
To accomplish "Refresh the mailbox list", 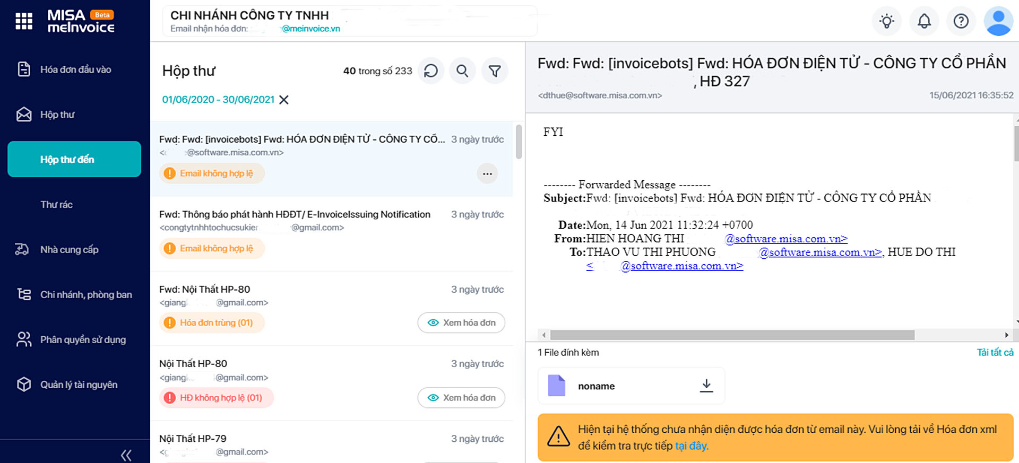I will [x=431, y=71].
